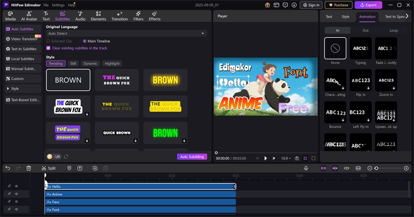
Task: Open the Elements tool tab
Action: coord(98,16)
